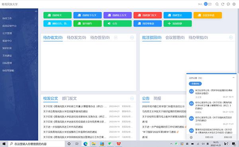Click the cyan shortcut button in second row
Screen dimensions: 239x147
pyautogui.click(x=57, y=23)
